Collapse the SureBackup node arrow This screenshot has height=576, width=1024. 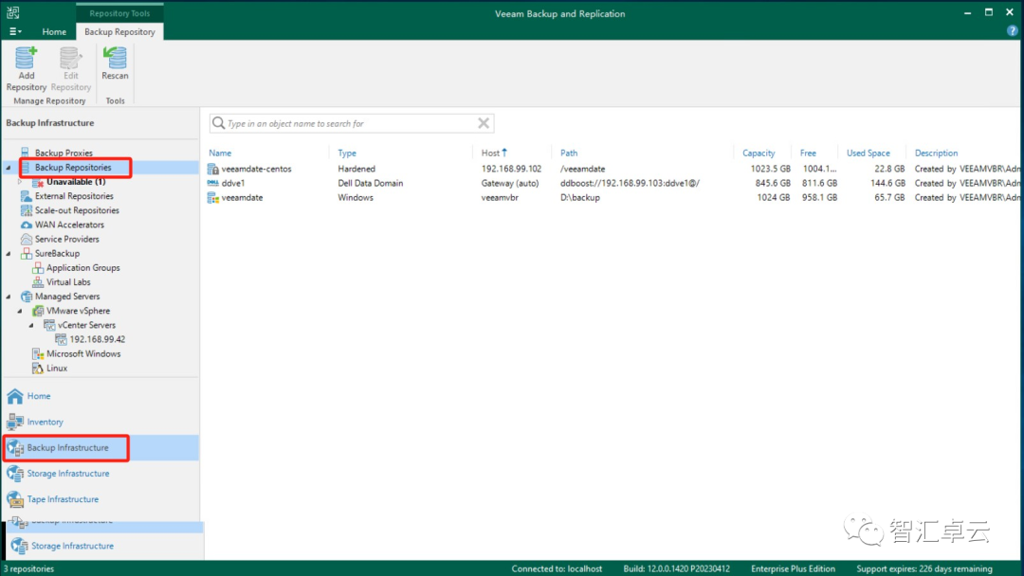point(9,254)
